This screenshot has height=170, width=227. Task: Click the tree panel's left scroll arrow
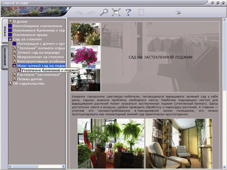[x=10, y=166]
